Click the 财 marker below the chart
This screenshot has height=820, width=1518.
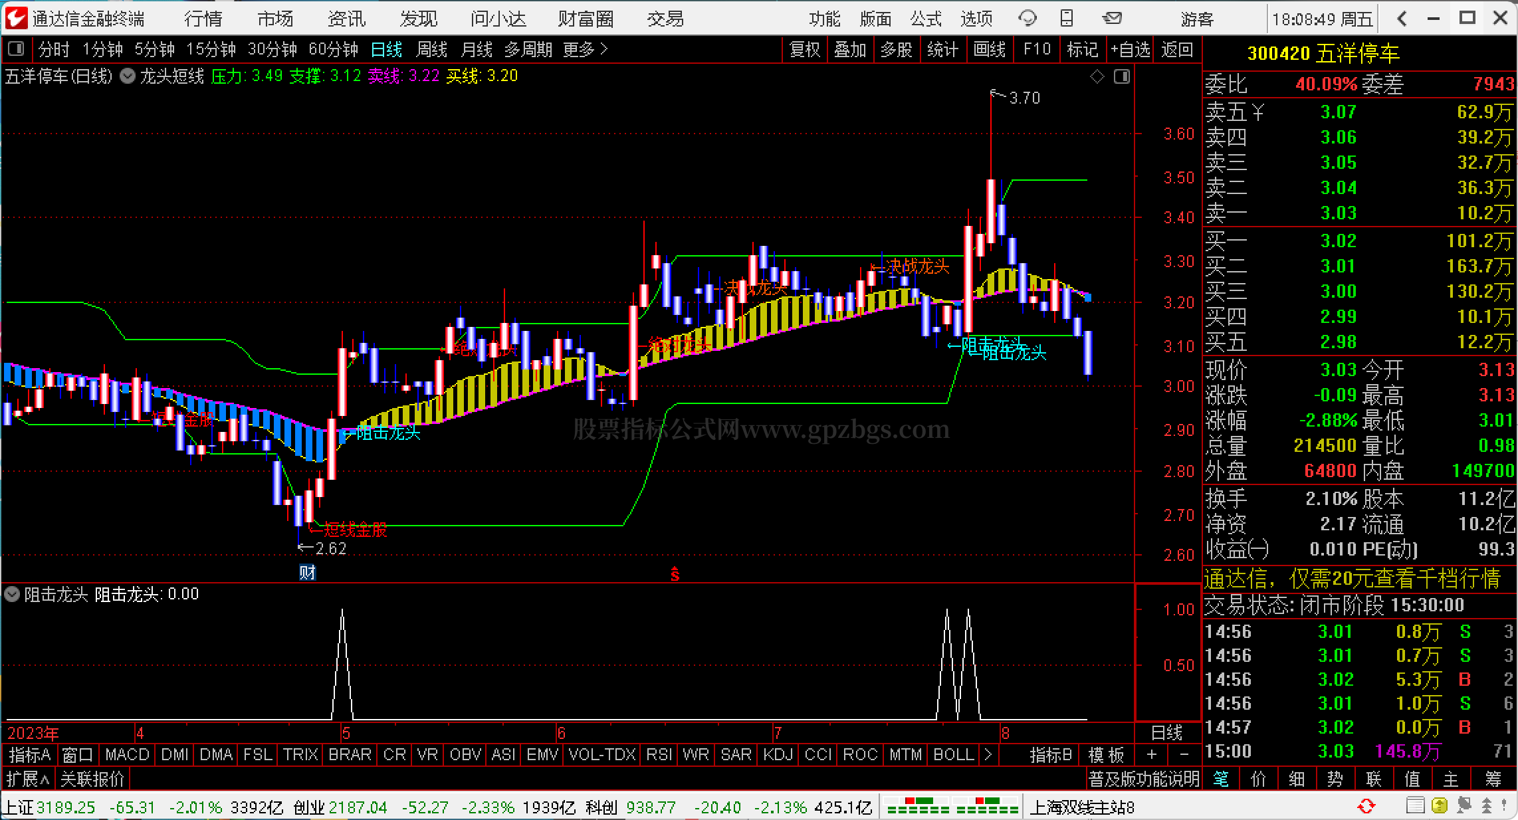pos(307,572)
